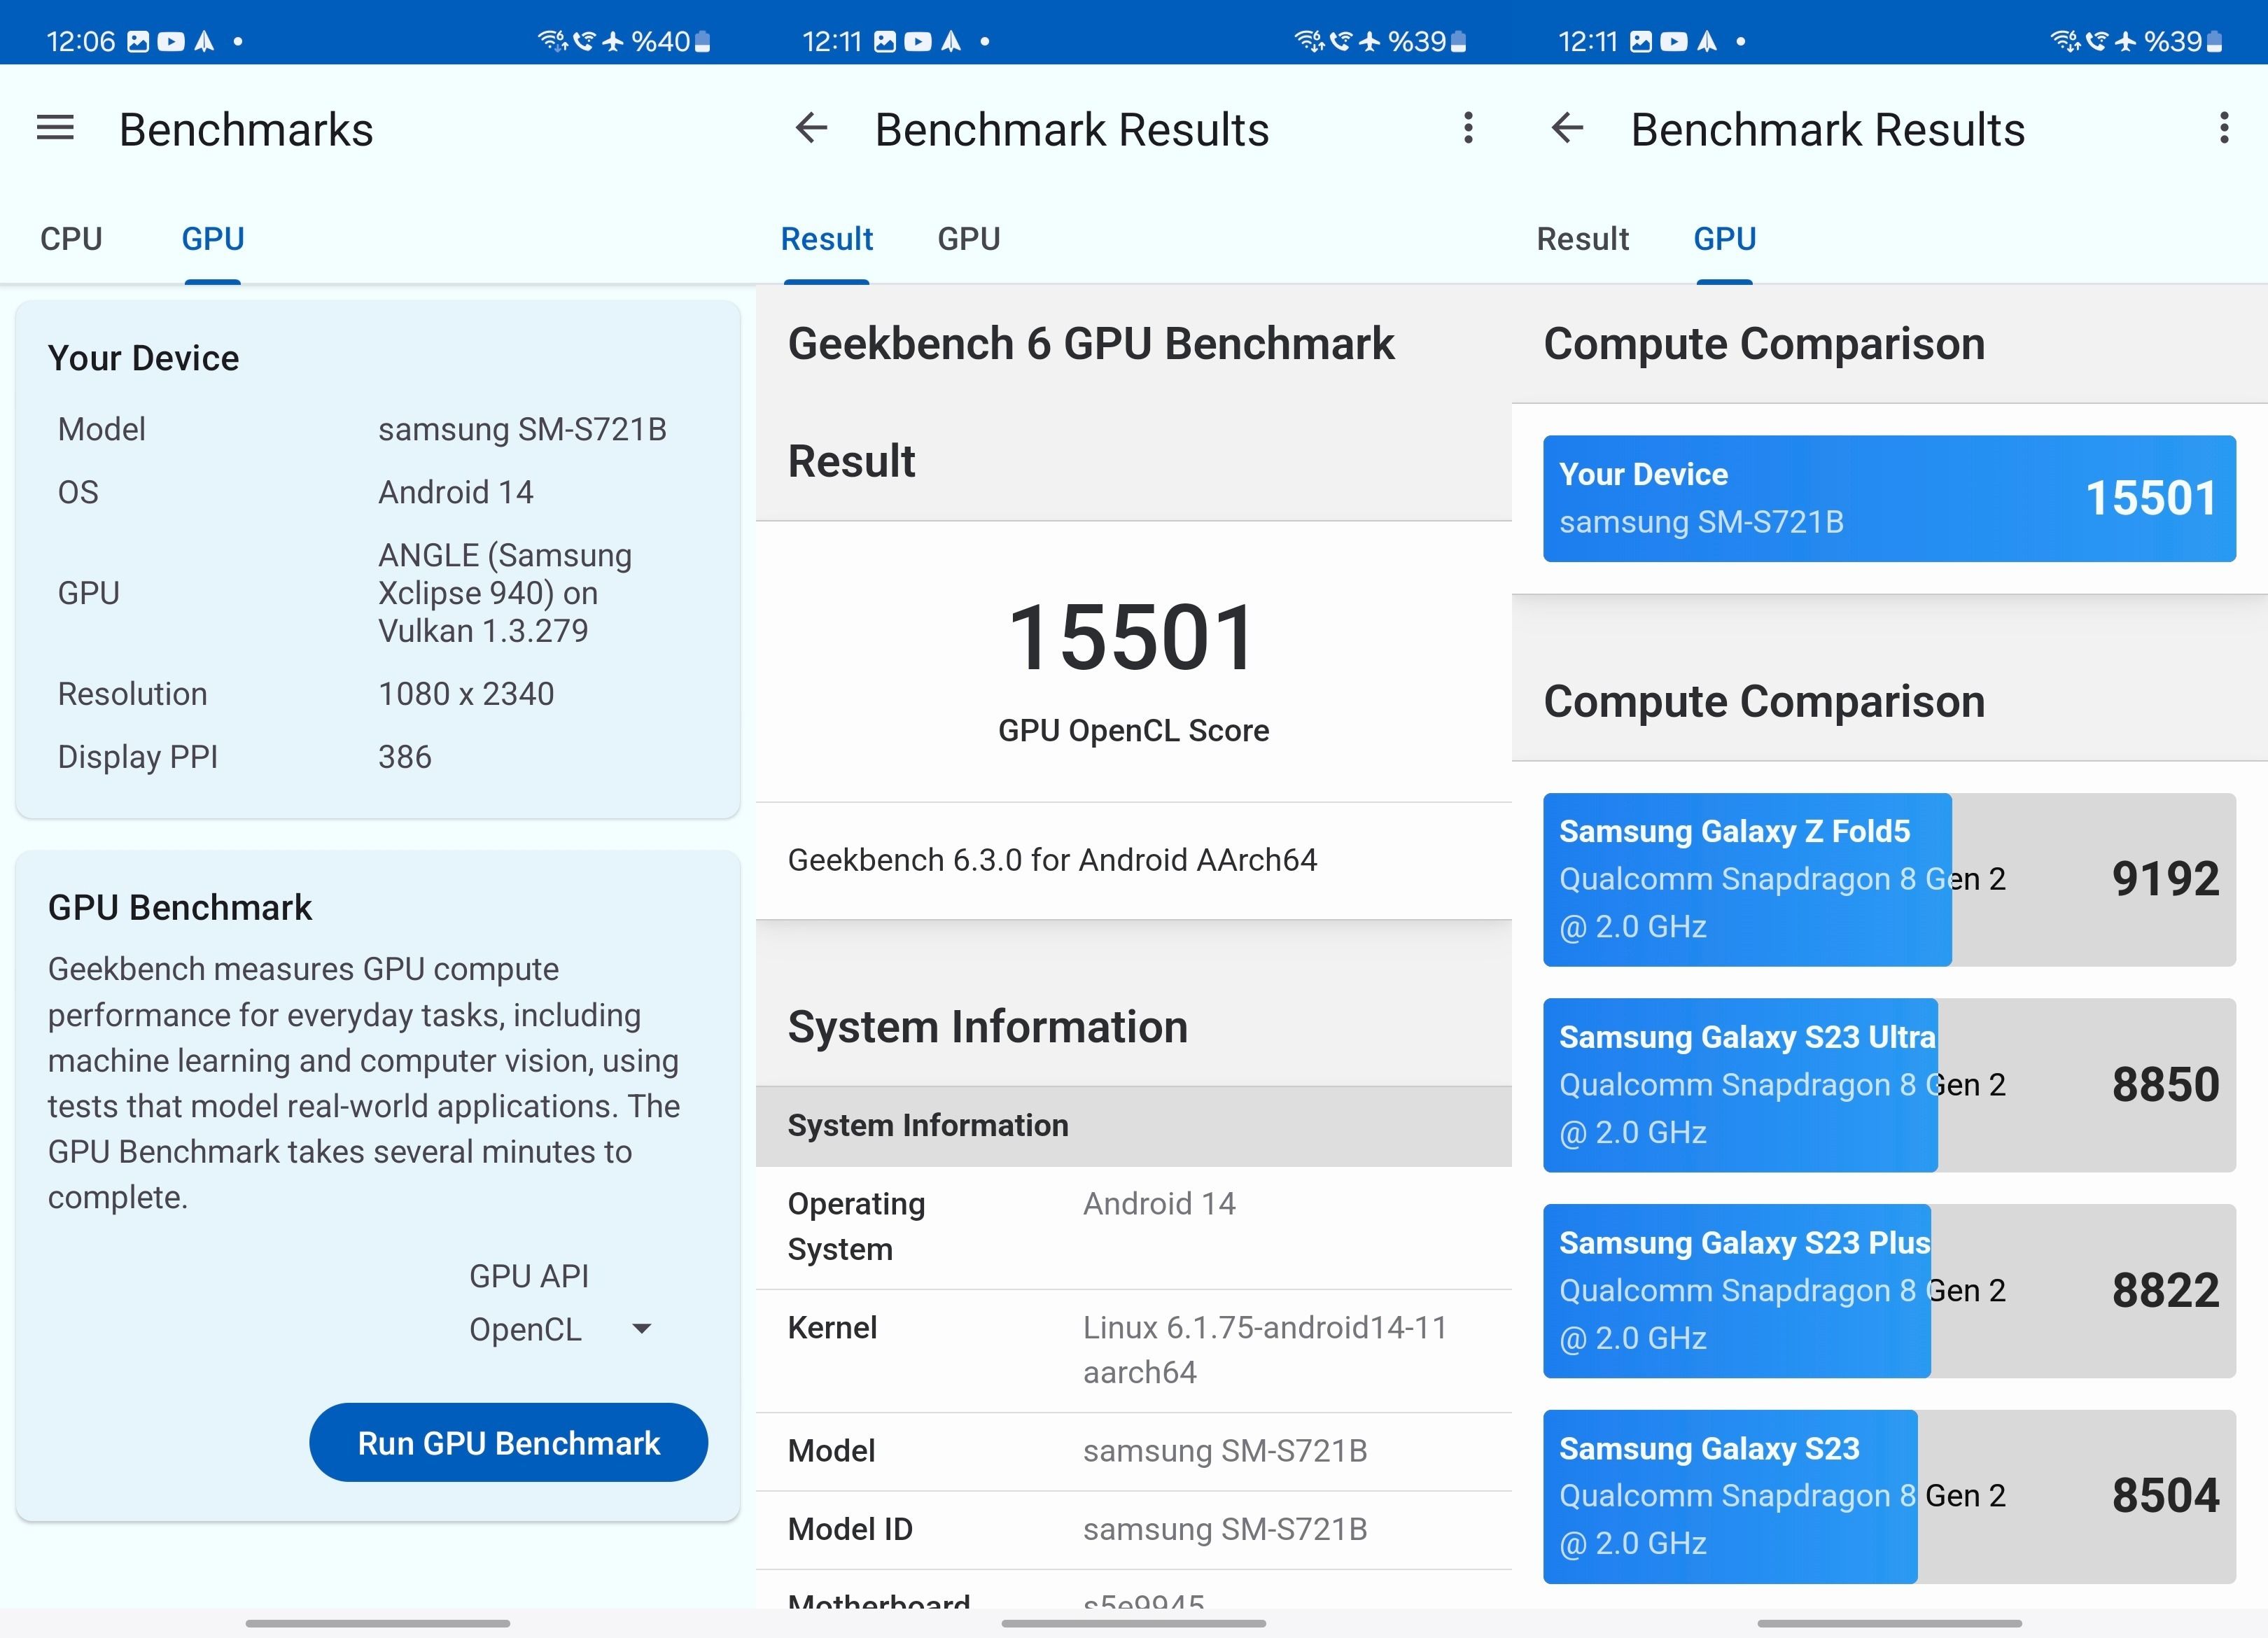This screenshot has width=2268, height=1638.
Task: Open overflow menu on right Benchmark Results screen
Action: coord(2224,128)
